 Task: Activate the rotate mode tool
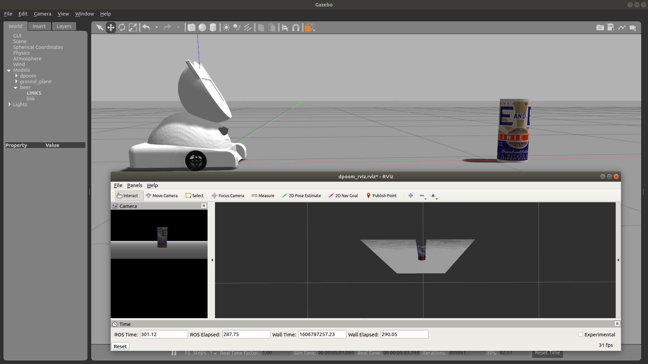122,27
